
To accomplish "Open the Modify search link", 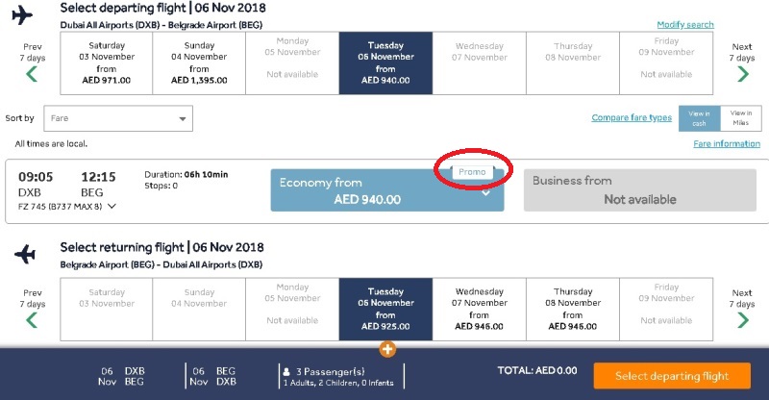I will [685, 24].
